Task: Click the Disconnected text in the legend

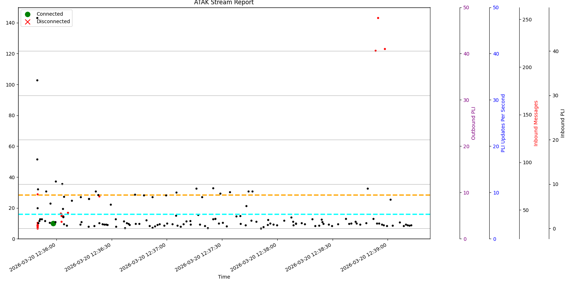Action: (x=53, y=22)
